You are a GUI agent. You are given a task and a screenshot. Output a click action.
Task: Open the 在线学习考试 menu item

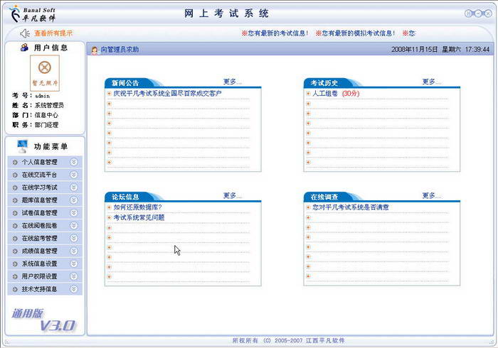[x=39, y=187]
